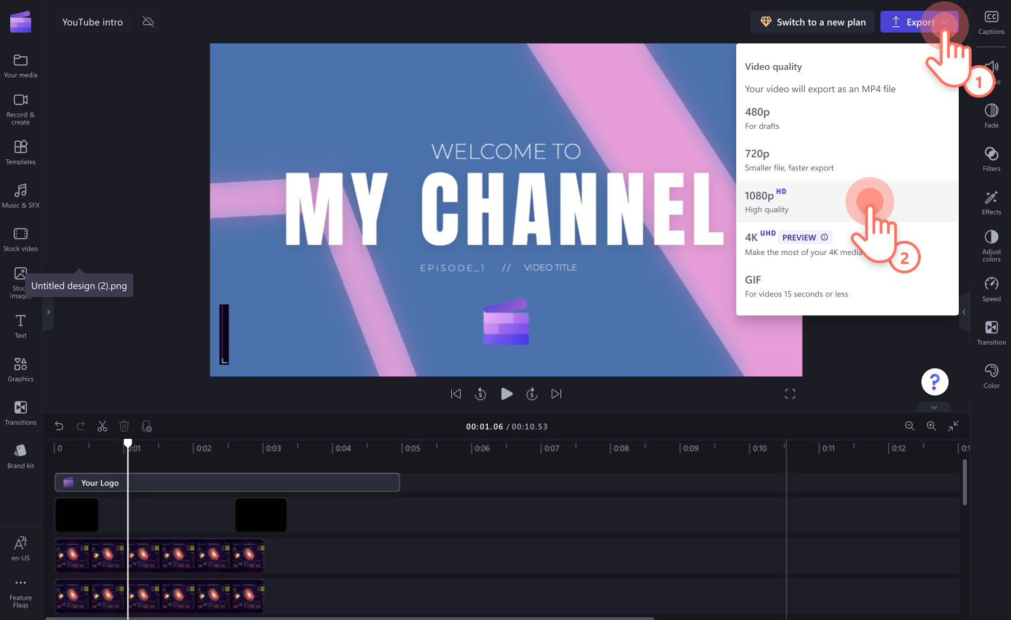Open the Transitions panel
The height and width of the screenshot is (620, 1011).
tap(20, 412)
